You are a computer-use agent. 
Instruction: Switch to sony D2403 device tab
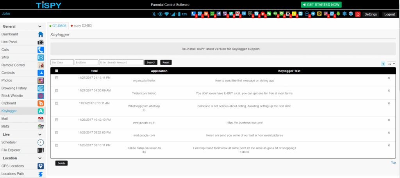click(x=81, y=26)
